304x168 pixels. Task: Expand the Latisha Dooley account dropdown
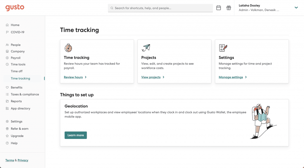tap(296, 8)
